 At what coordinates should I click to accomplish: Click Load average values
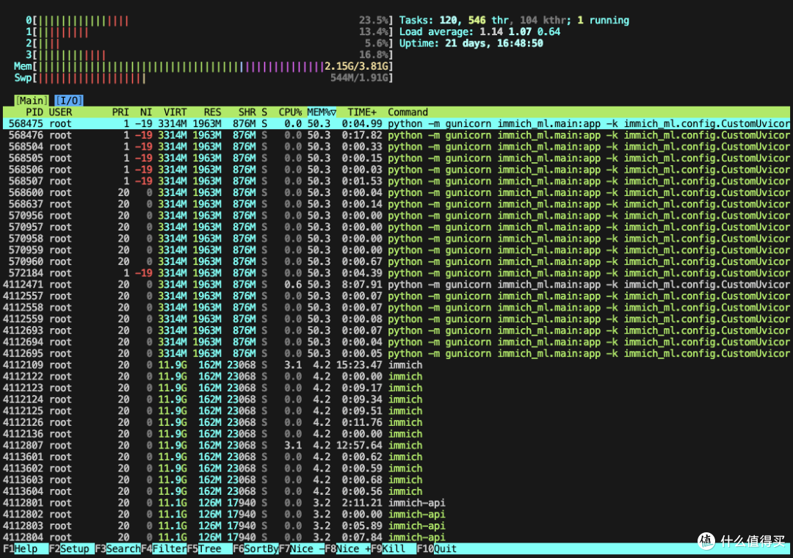[520, 32]
